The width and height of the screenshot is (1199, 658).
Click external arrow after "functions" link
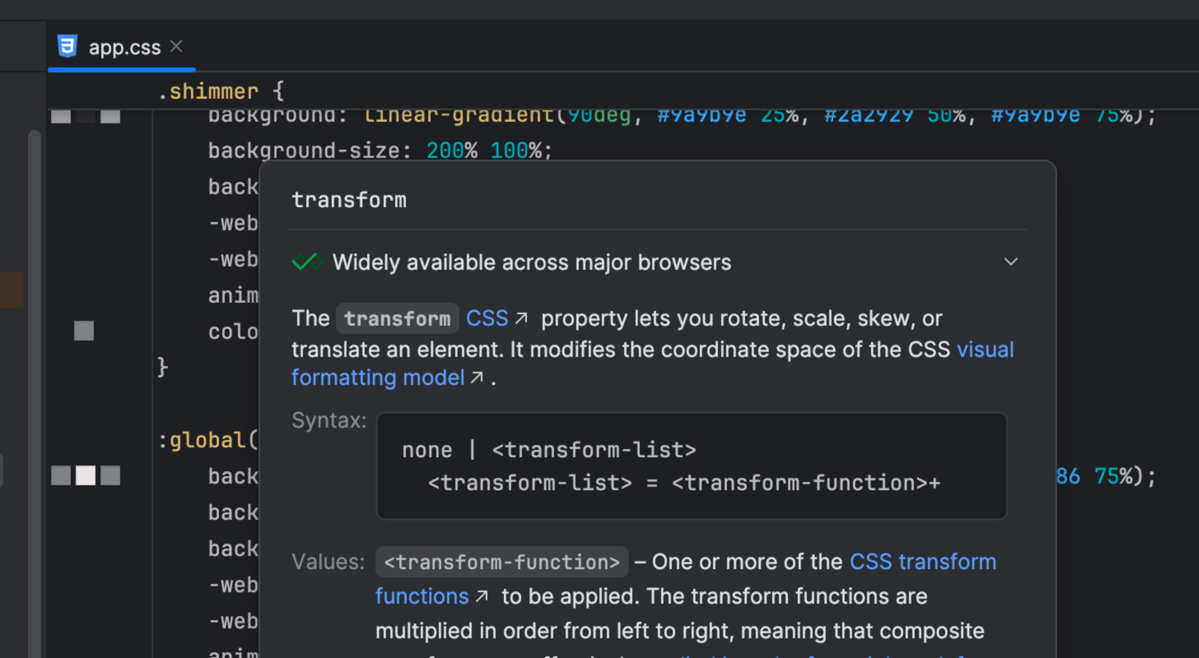(482, 596)
